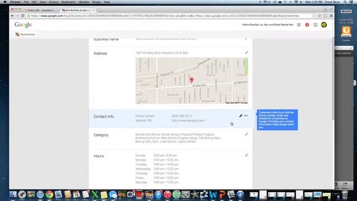Open the Trash in the dock

pyautogui.click(x=345, y=194)
